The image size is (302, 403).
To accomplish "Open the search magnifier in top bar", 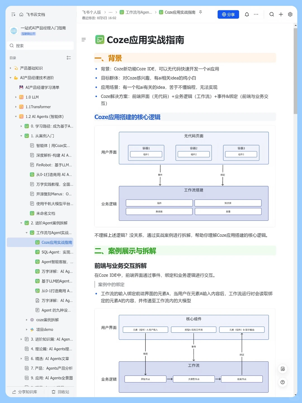I will [272, 15].
